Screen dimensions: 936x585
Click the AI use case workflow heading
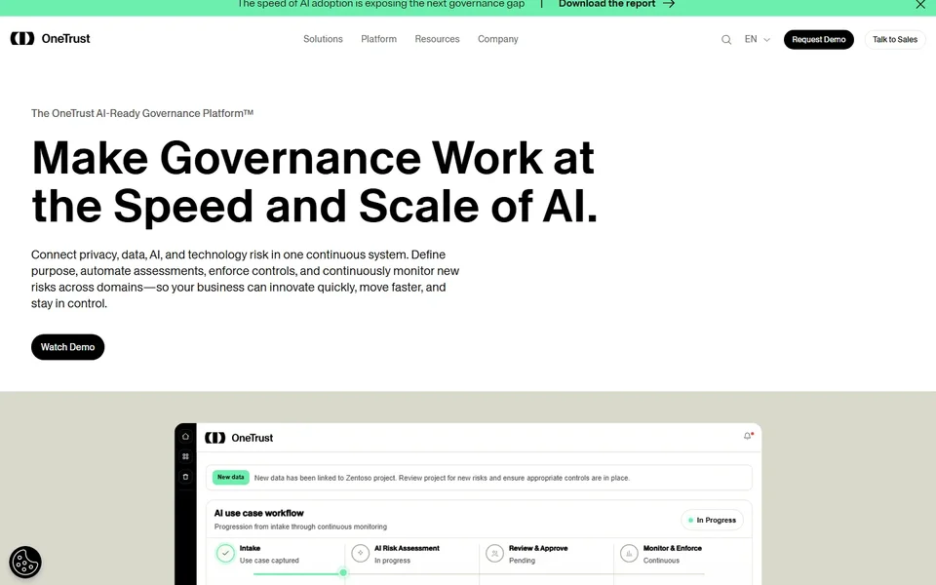[x=258, y=513]
